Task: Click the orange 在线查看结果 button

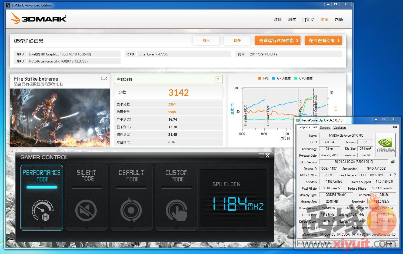Action: (323, 41)
